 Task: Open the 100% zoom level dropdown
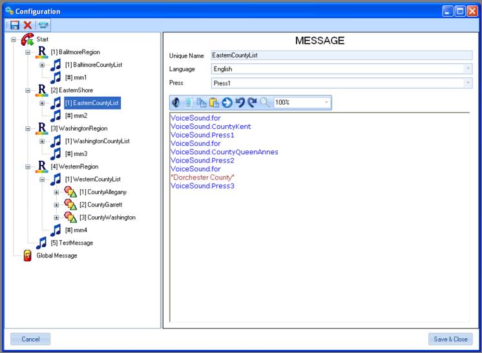click(326, 103)
